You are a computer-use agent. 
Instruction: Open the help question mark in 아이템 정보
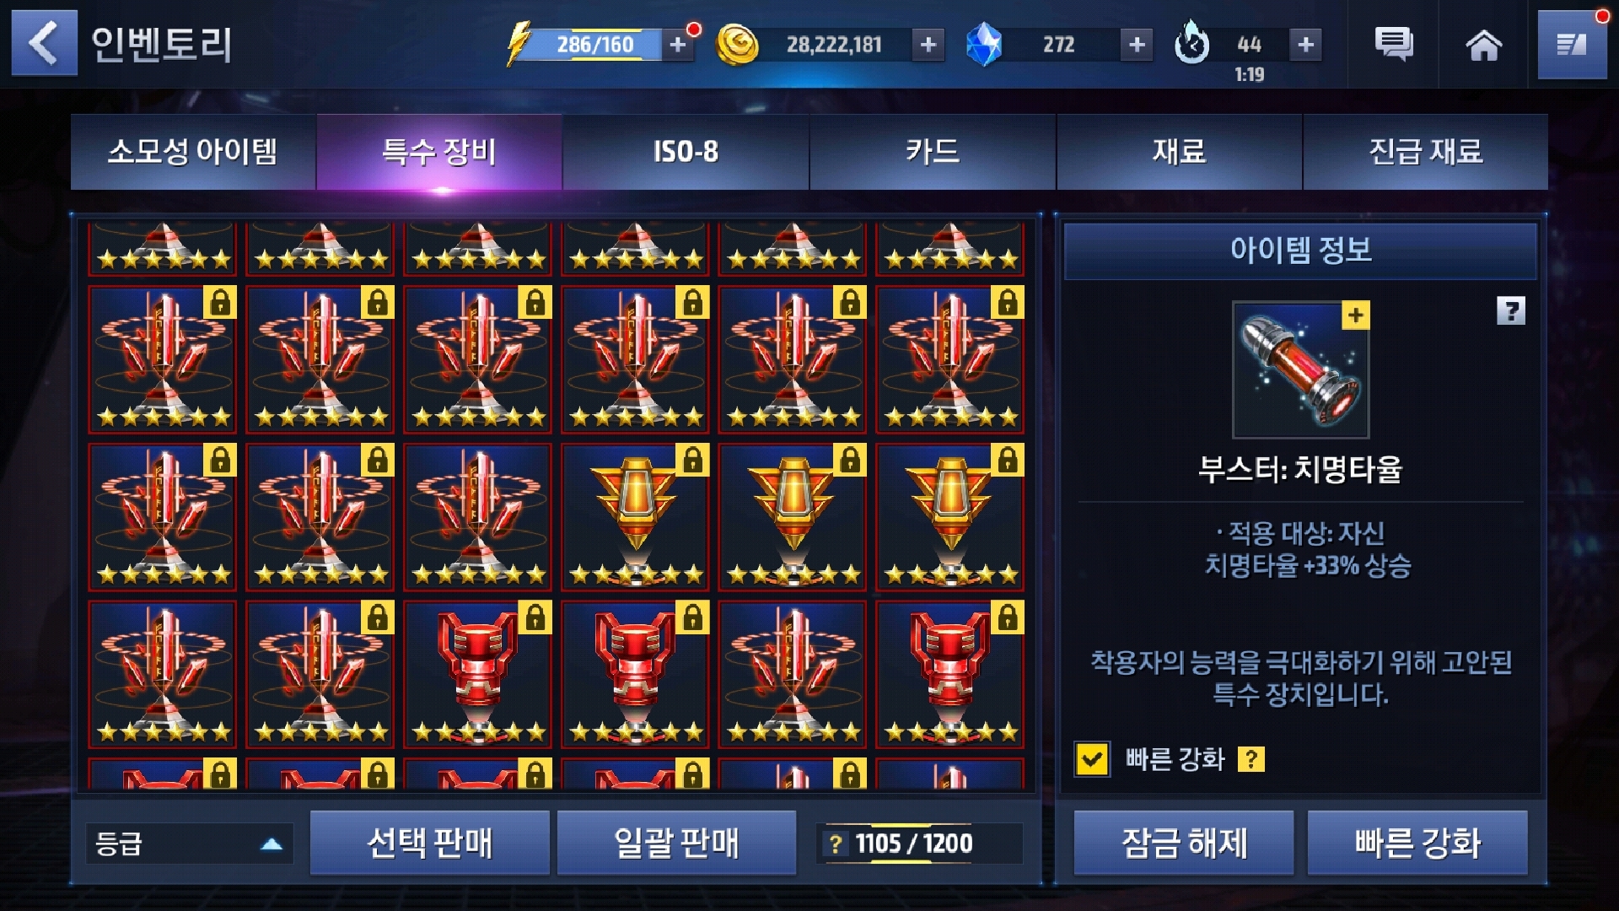coord(1510,310)
